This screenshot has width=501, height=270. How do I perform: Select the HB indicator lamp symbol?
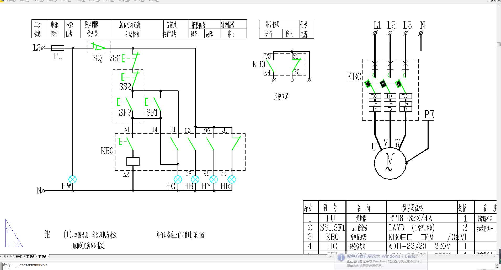coord(195,180)
